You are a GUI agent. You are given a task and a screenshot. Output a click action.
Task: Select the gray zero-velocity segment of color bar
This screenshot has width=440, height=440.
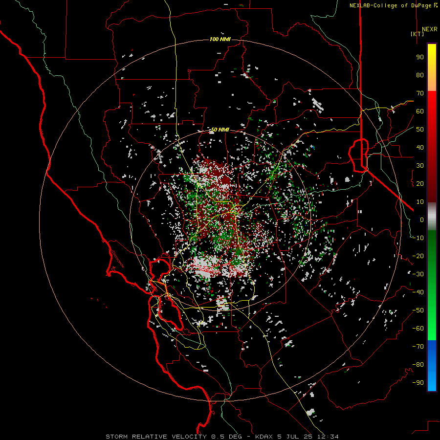click(x=432, y=217)
